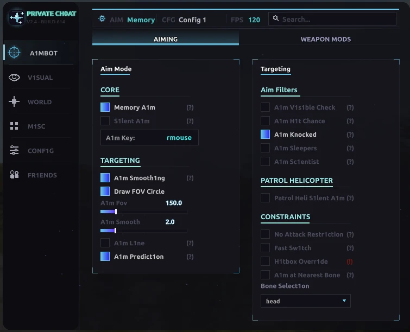This screenshot has width=410, height=332.
Task: Turn off A1m Predict1on checkbox
Action: pos(105,256)
